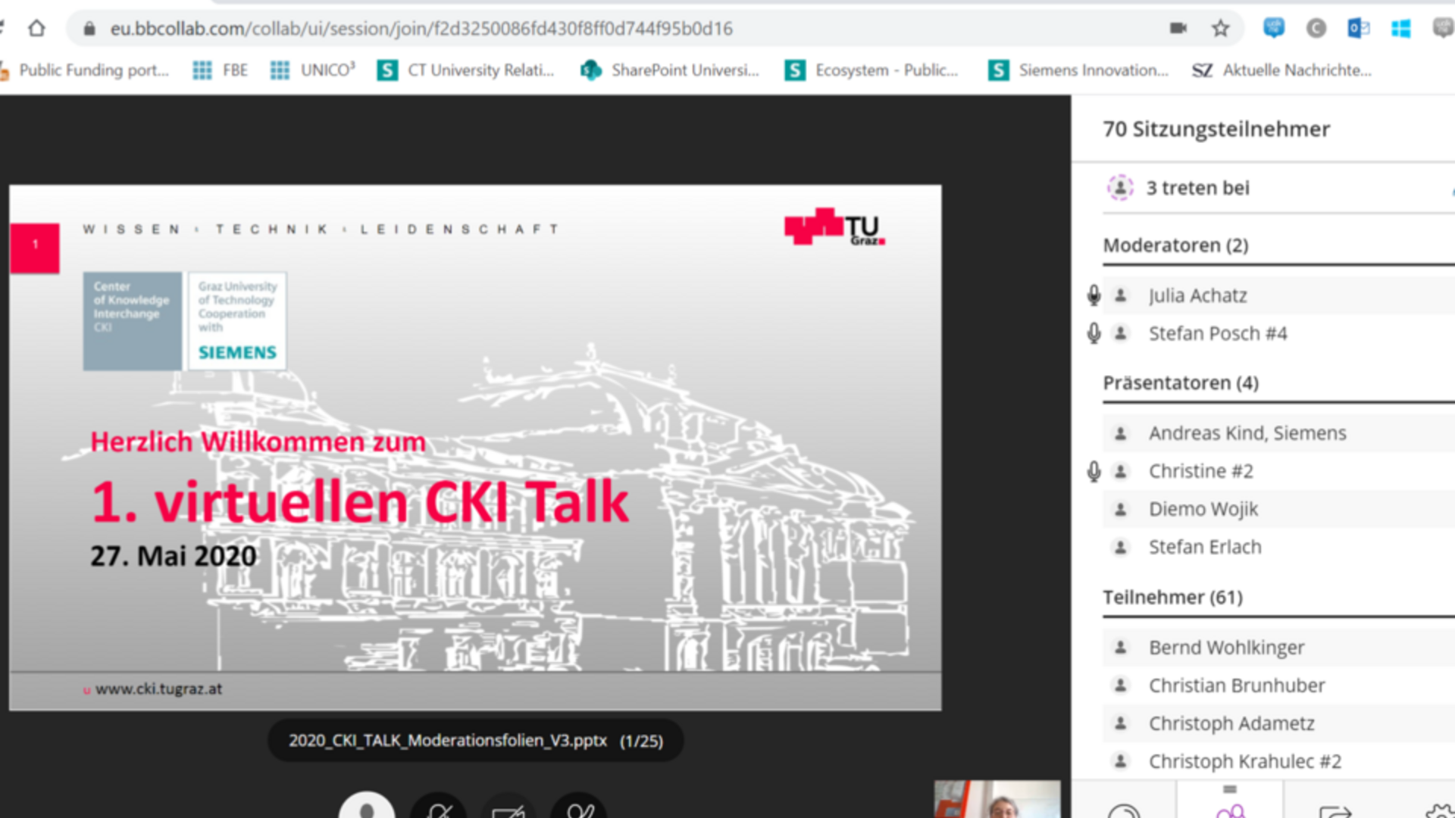View site security lock icon
1455x818 pixels.
[x=89, y=29]
